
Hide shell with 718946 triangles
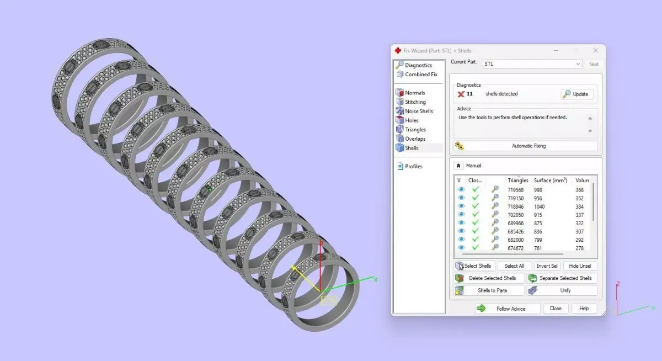click(x=461, y=206)
